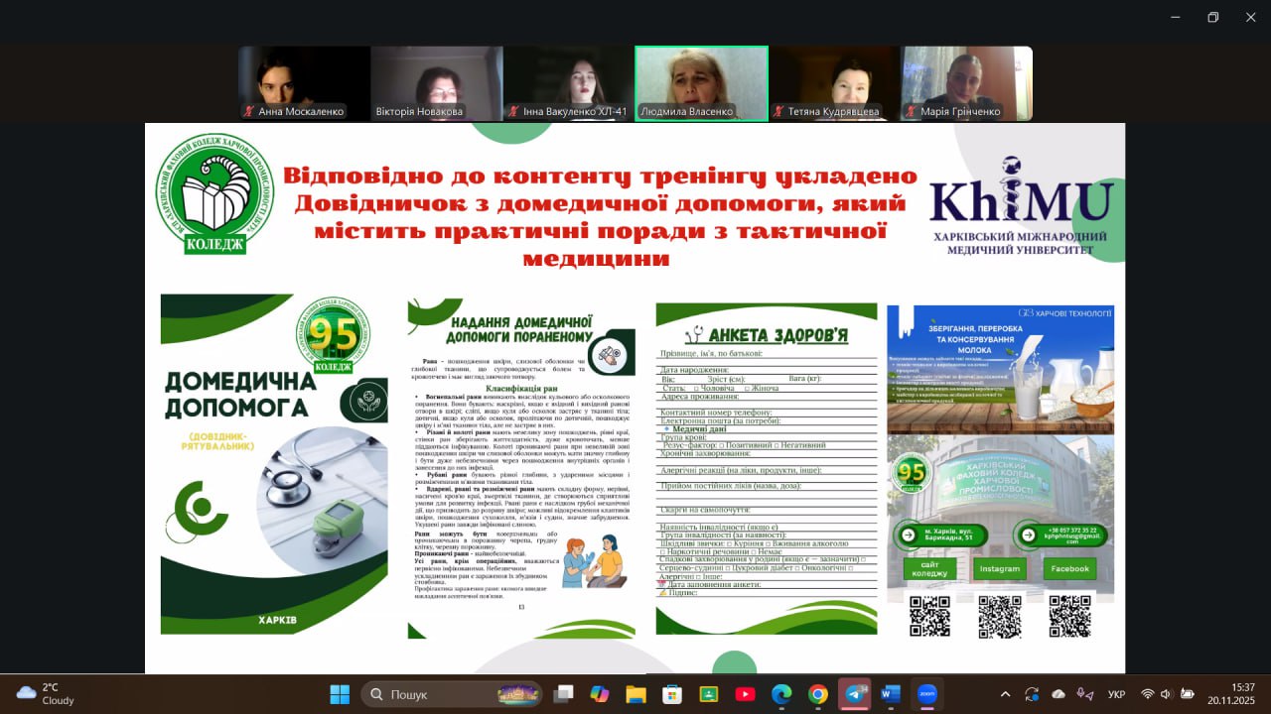The width and height of the screenshot is (1271, 714).
Task: Open the weather widget showing 2°C Cloudy
Action: tap(45, 693)
